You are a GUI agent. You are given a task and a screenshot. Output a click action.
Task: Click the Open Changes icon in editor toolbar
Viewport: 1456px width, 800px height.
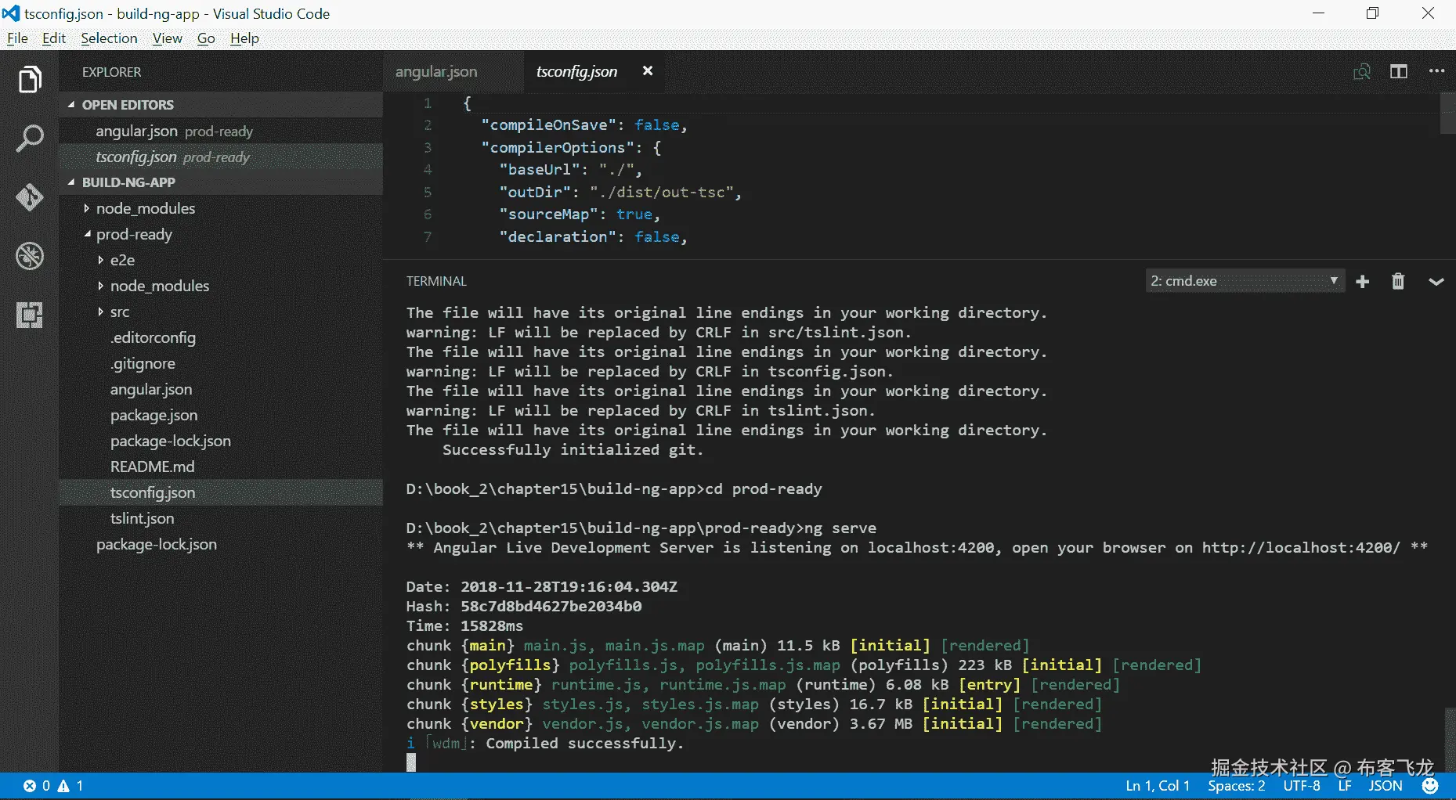(1362, 71)
